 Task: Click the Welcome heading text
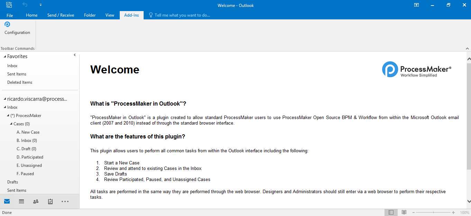pos(115,70)
